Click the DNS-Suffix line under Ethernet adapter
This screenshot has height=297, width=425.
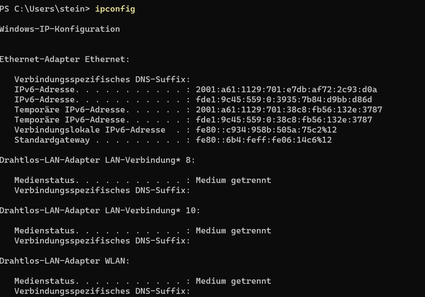(x=102, y=79)
